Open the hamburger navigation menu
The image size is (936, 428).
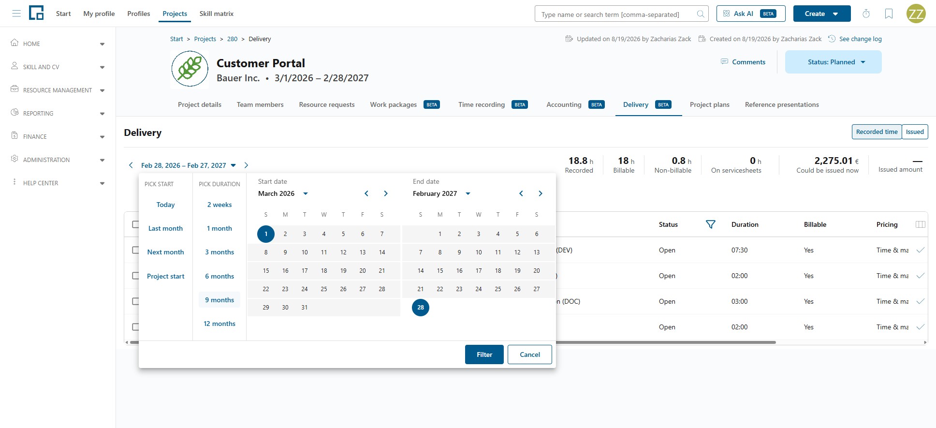coord(16,14)
